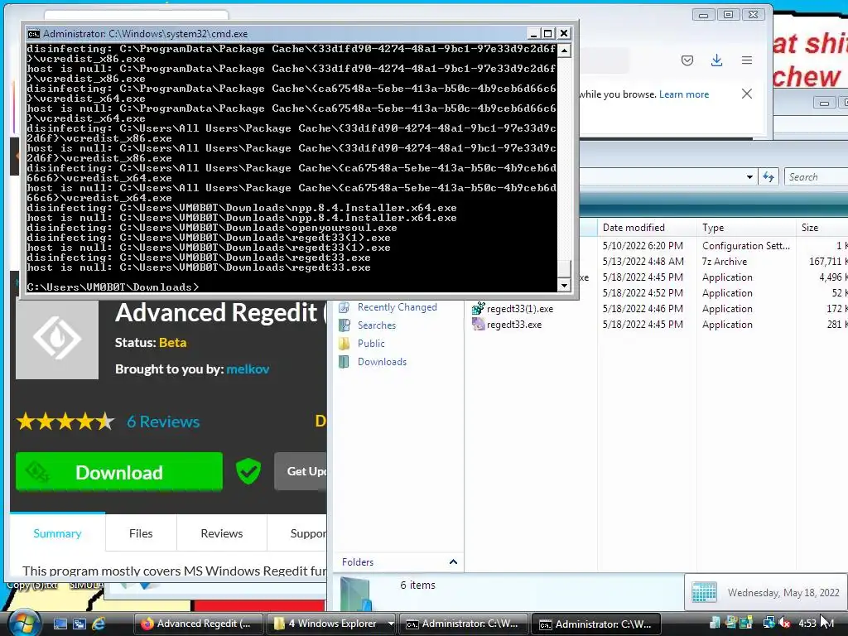This screenshot has height=636, width=848.
Task: Click the regedt33.exe file name
Action: 513,325
